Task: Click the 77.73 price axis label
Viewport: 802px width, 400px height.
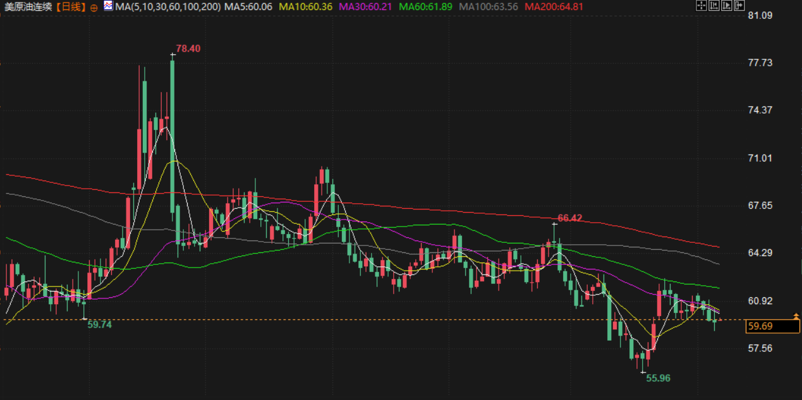Action: tap(760, 62)
